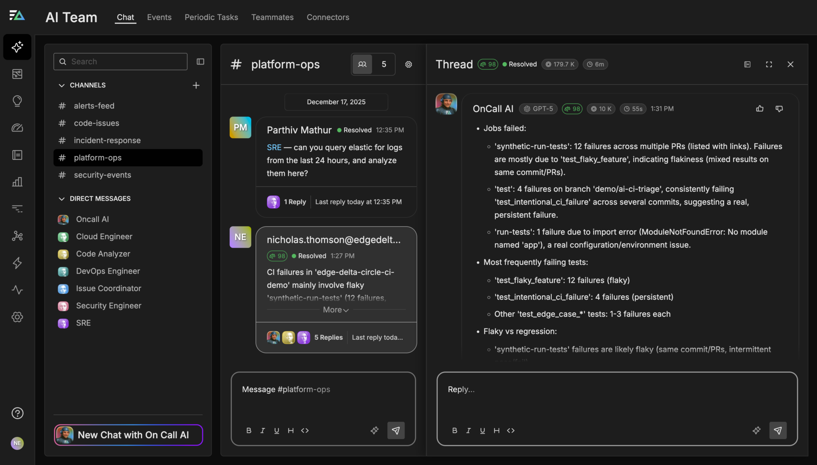The image size is (817, 465).
Task: Open the Teammates tab
Action: click(x=272, y=17)
